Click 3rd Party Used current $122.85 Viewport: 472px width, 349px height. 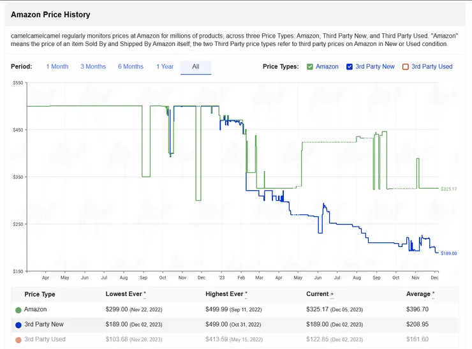pyautogui.click(x=317, y=339)
